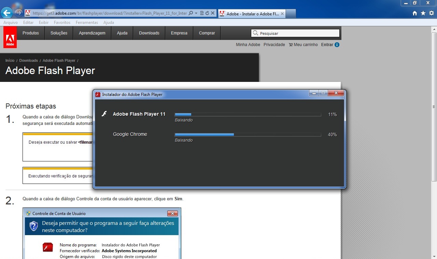437x259 pixels.
Task: Click the shield icon in UAC image
Action: pyautogui.click(x=33, y=226)
